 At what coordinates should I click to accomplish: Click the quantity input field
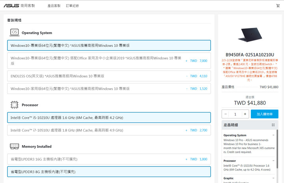[x=235, y=114]
